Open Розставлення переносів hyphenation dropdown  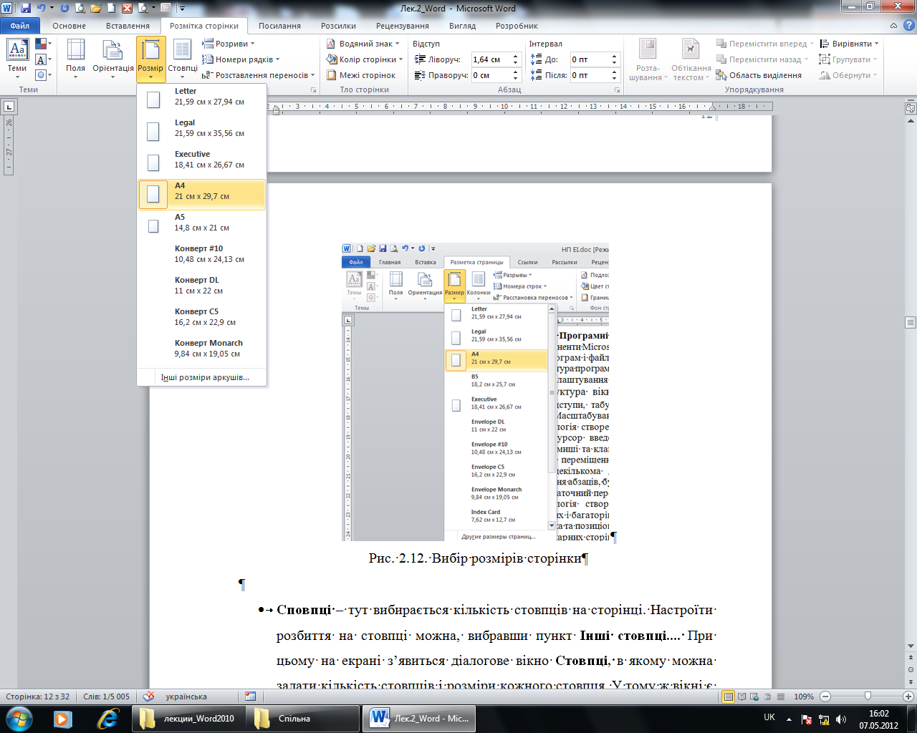tap(259, 75)
